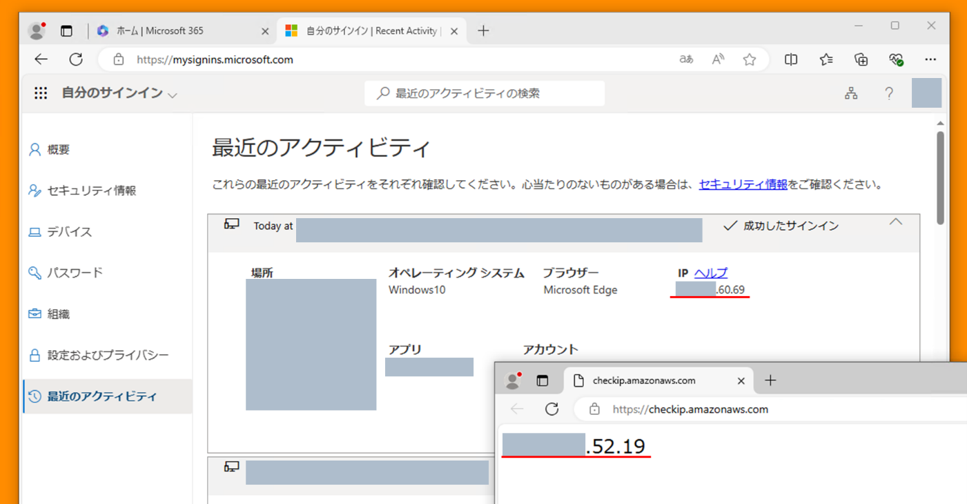Follow the セキュリティ情報 link in description
Image resolution: width=967 pixels, height=504 pixels.
tap(743, 184)
